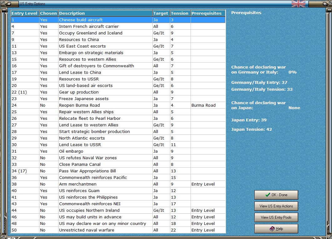The height and width of the screenshot is (239, 332).
Task: Select 'US occupies Northern Ireland' row
Action: [x=118, y=210]
